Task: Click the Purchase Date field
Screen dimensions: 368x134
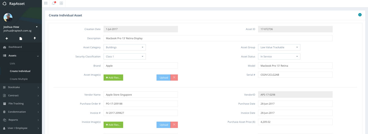Action: tap(295, 104)
